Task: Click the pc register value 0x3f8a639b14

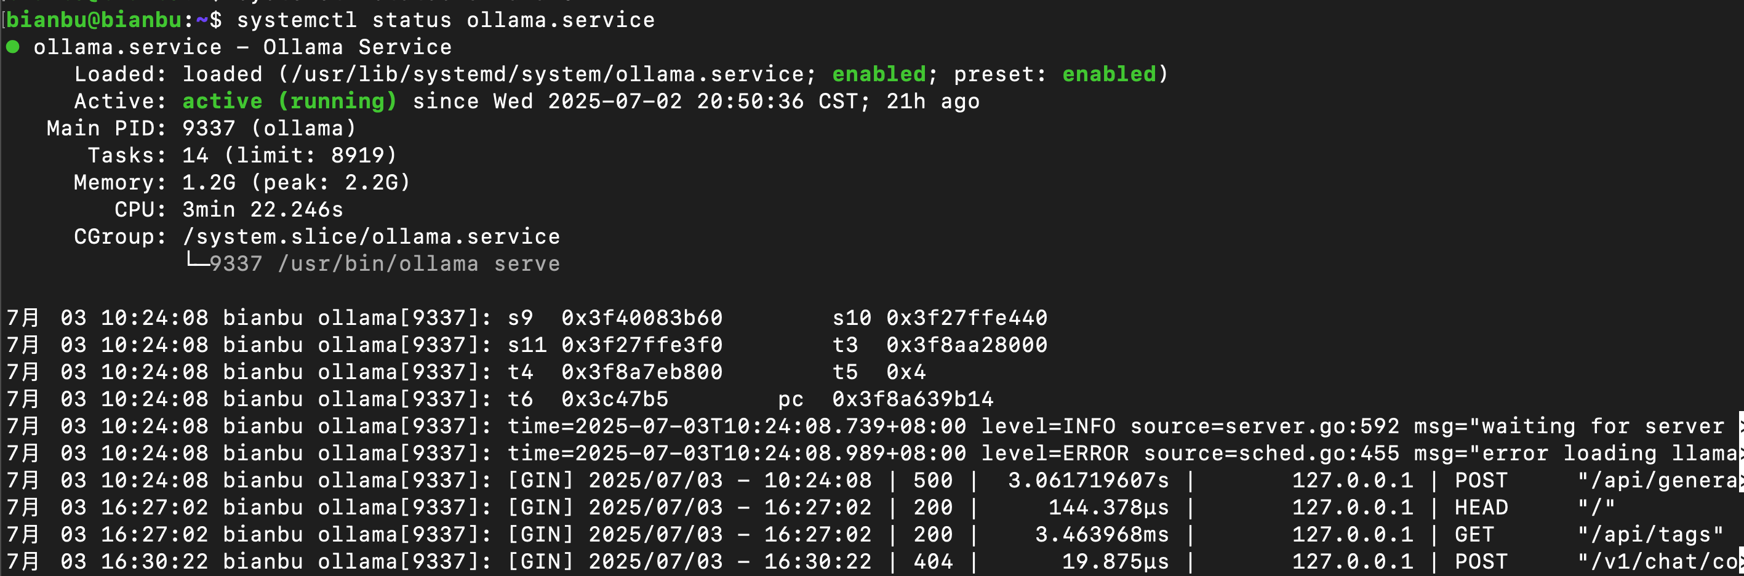Action: (913, 399)
